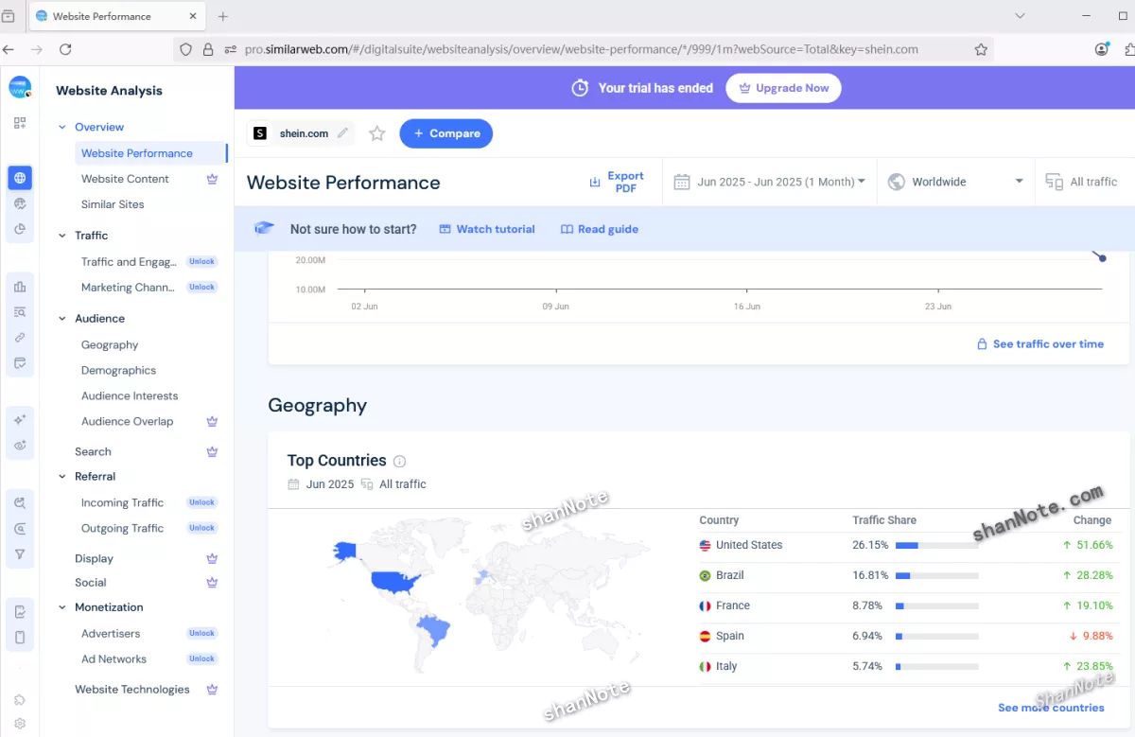
Task: Click the crown icon next to Audience Overlap
Action: click(213, 422)
